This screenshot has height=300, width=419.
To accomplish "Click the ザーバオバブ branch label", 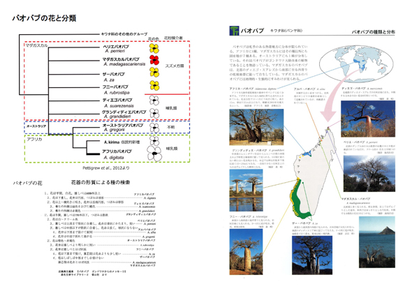I will [x=114, y=74].
